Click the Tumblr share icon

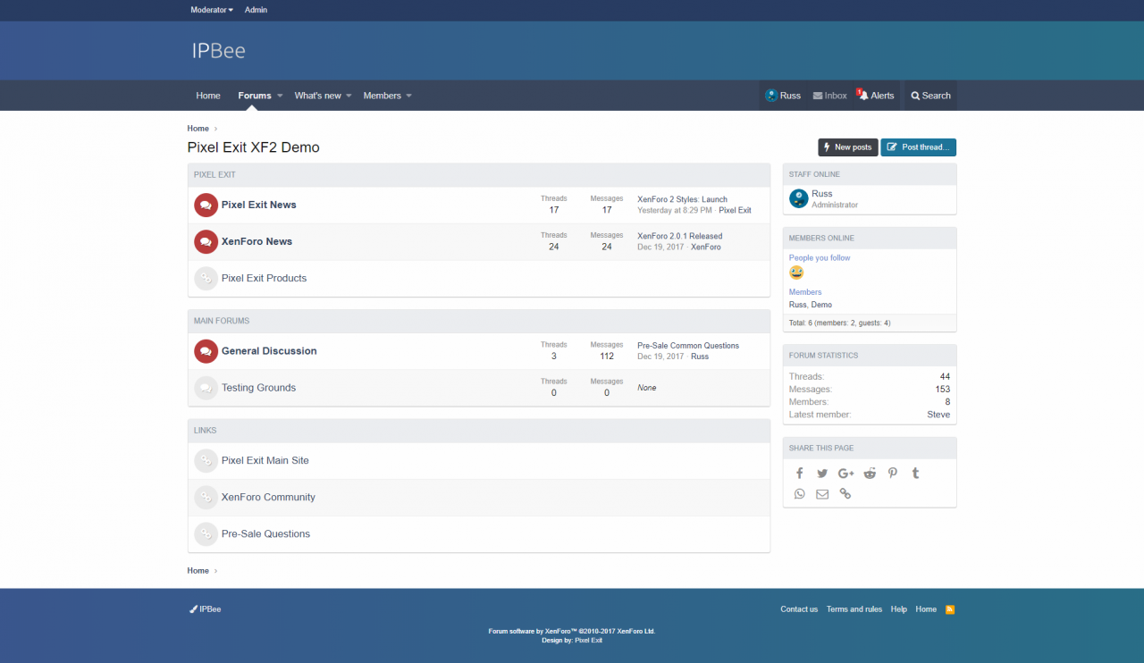tap(915, 474)
